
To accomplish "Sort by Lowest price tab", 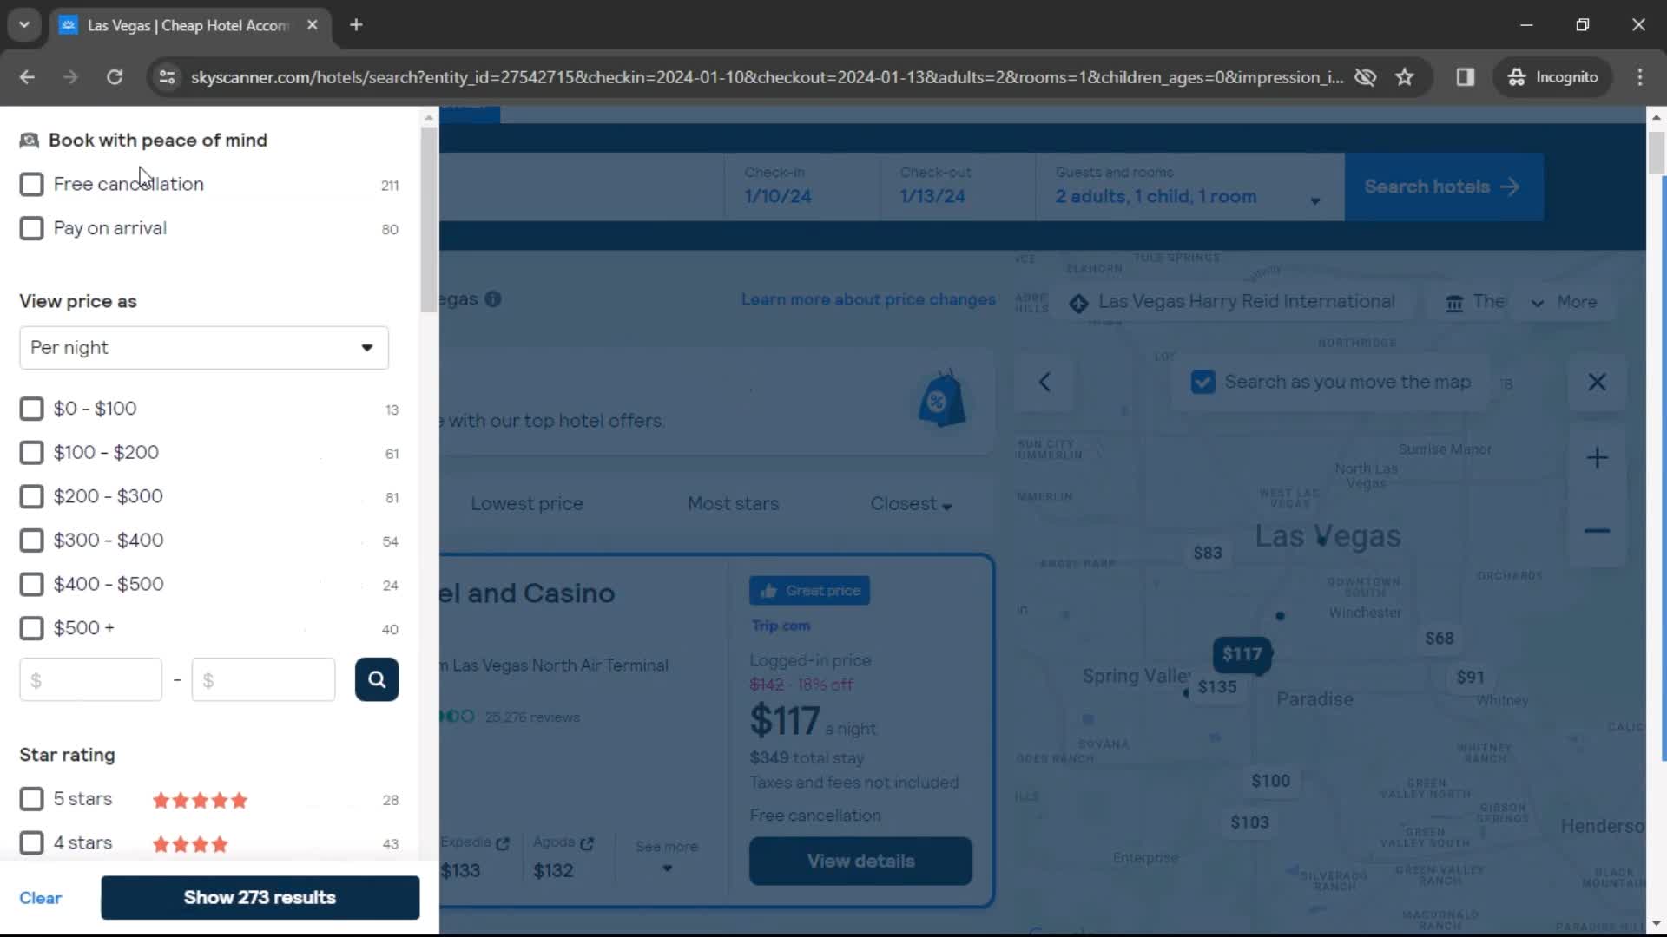I will pos(527,504).
